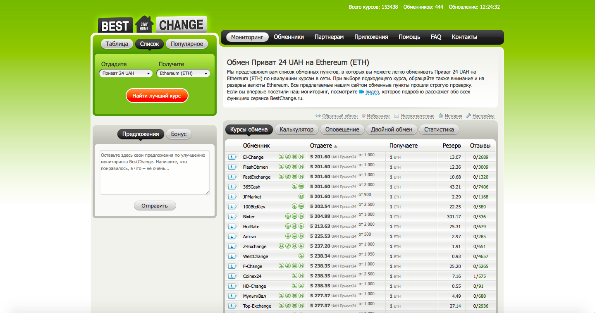595x313 pixels.
Task: Switch to the Таблица view
Action: pyautogui.click(x=117, y=44)
